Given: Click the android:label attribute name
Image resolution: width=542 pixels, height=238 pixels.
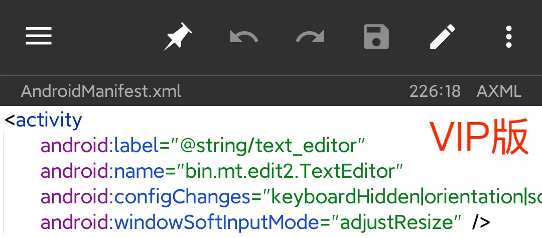Looking at the screenshot, I should point(99,146).
